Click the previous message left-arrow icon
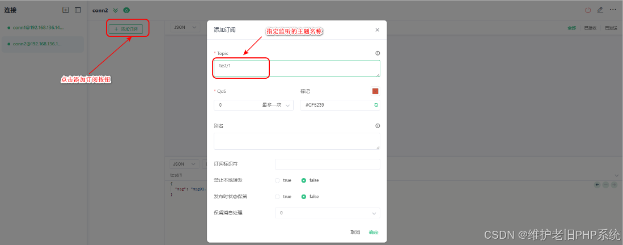 pyautogui.click(x=597, y=184)
